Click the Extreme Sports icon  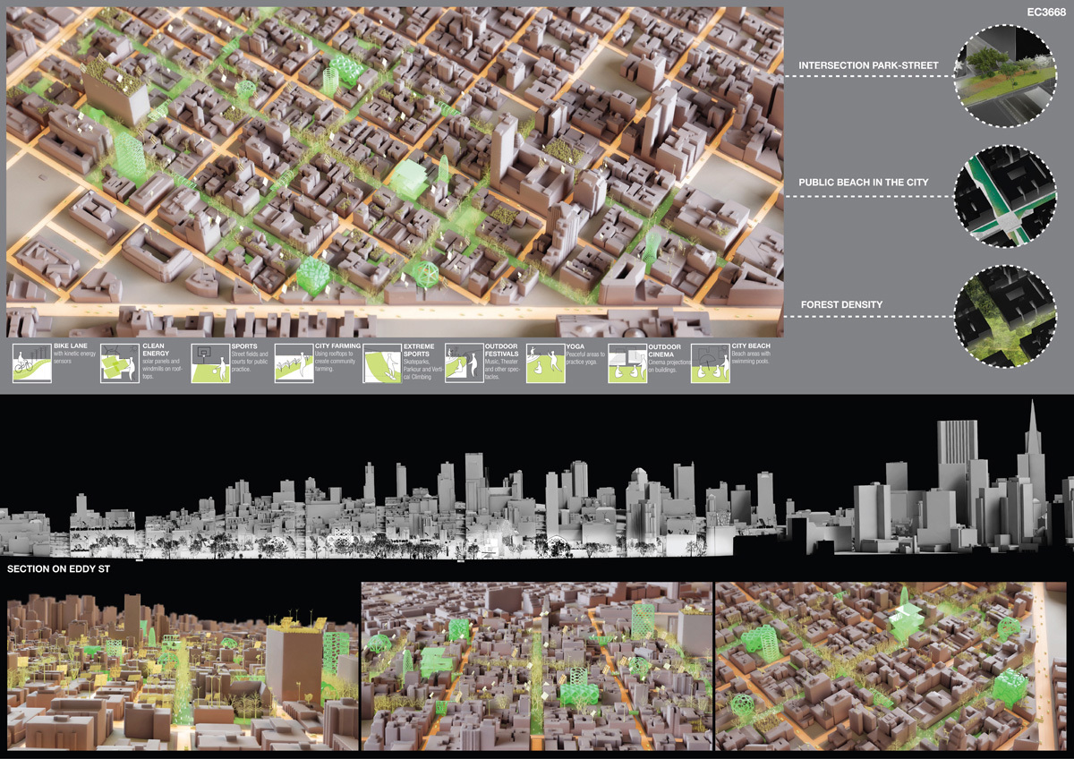(x=382, y=364)
